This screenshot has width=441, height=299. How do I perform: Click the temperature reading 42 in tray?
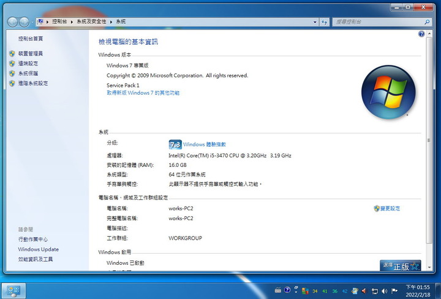pos(344,291)
